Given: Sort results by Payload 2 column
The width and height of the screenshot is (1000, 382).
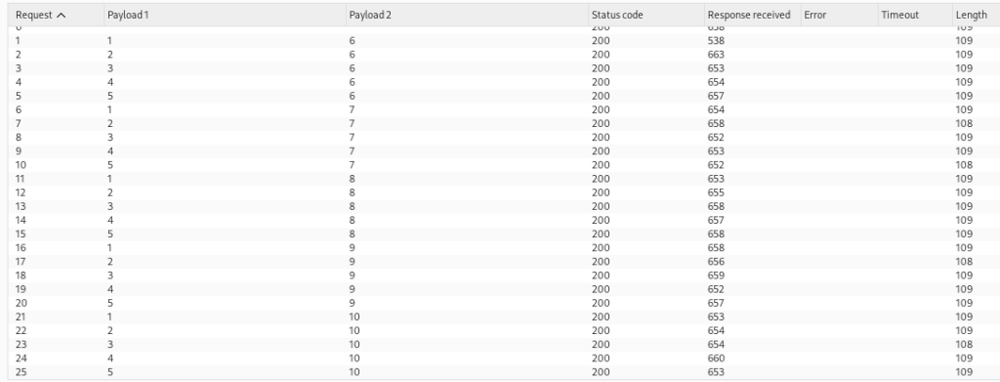Looking at the screenshot, I should 467,15.
